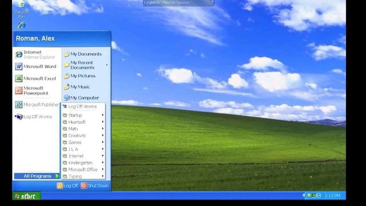The image size is (366, 206).
Task: Expand My Recent Documents submenu arrow
Action: [x=107, y=65]
